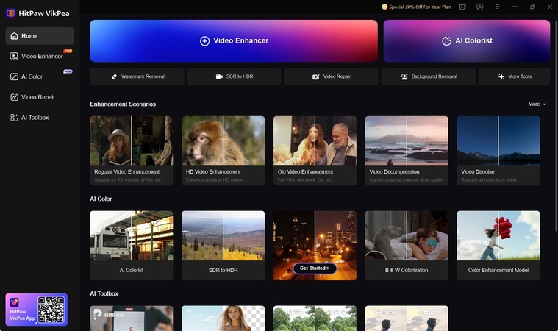Screen dimensions: 558x331
Task: Open AI Color in the sidebar
Action: [x=40, y=76]
